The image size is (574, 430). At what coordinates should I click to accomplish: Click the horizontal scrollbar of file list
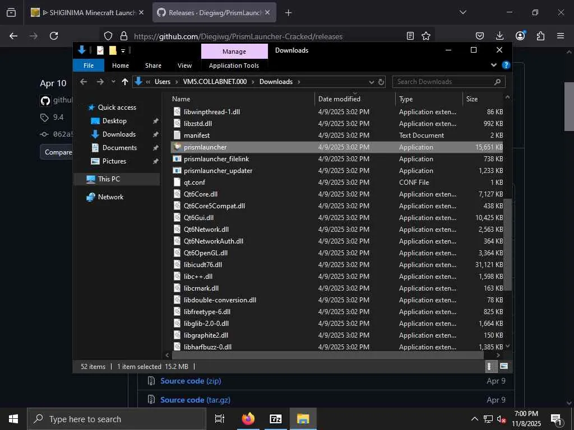click(x=327, y=354)
